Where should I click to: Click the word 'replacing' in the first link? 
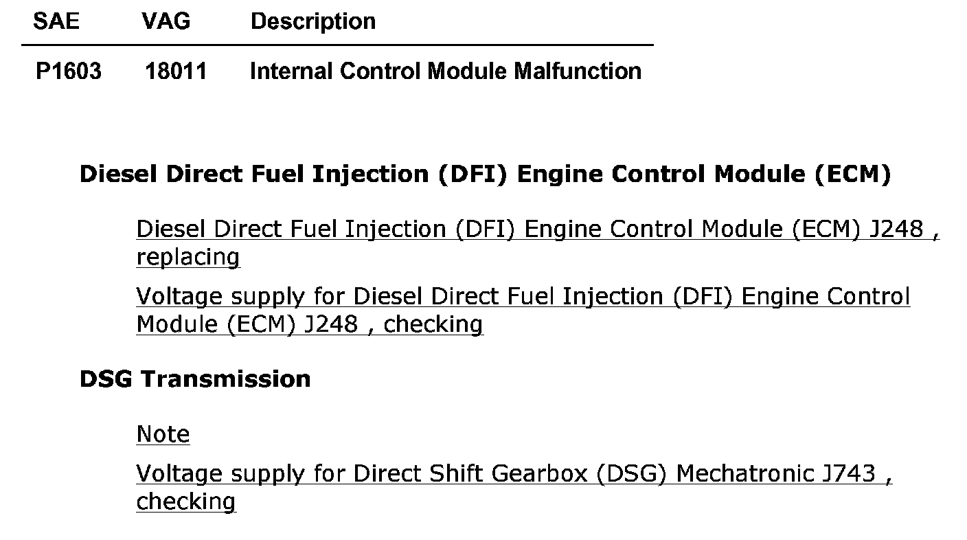188,258
